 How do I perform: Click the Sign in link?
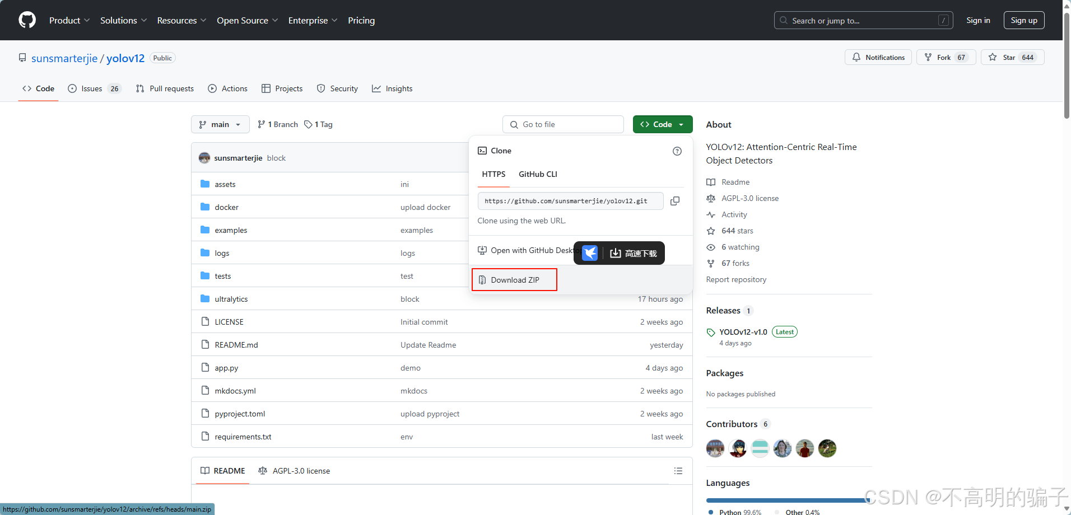(978, 20)
